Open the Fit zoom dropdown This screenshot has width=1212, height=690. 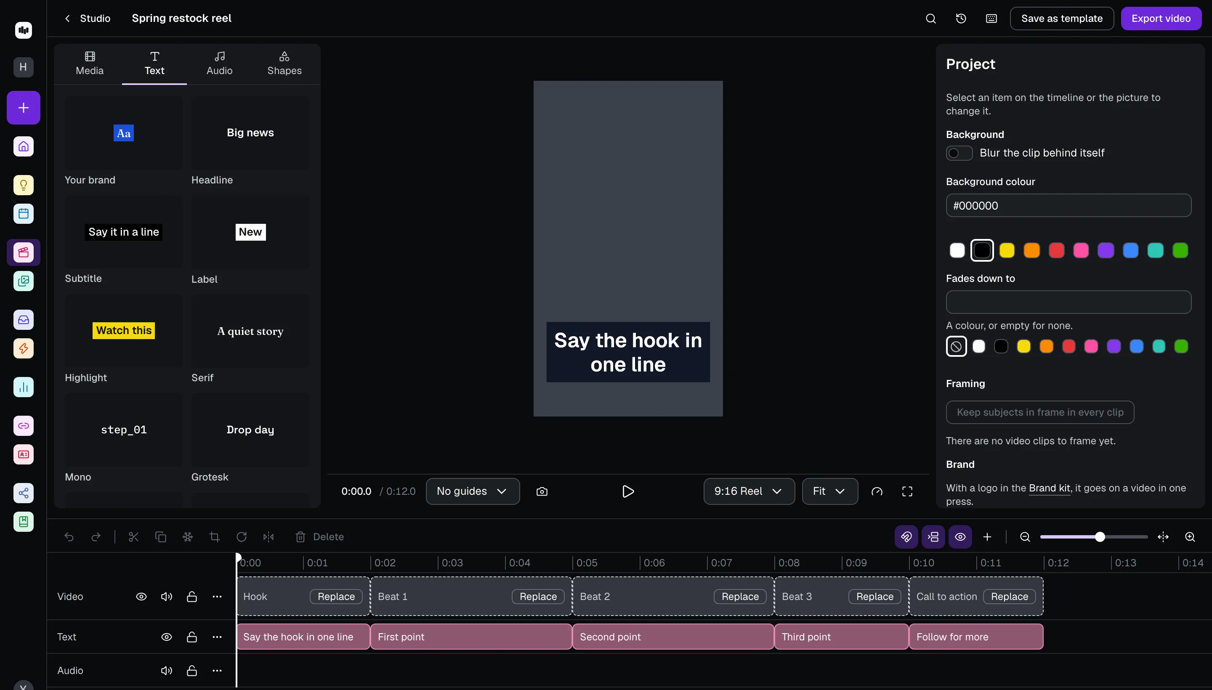point(829,491)
